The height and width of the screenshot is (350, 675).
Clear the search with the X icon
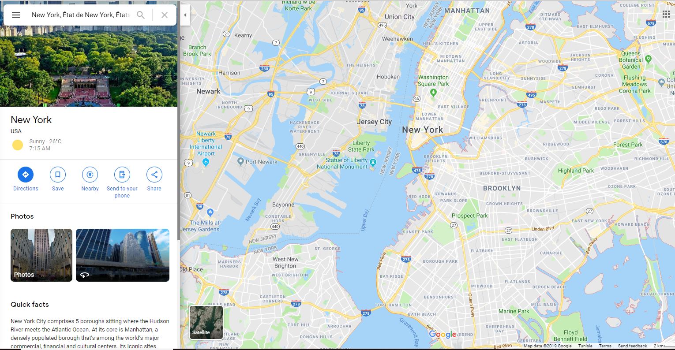pos(165,15)
